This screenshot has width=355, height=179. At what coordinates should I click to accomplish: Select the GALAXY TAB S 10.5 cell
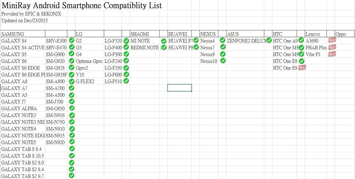[23, 156]
